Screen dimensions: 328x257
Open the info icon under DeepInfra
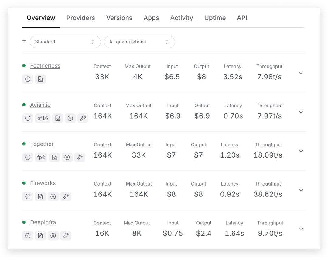coord(28,235)
